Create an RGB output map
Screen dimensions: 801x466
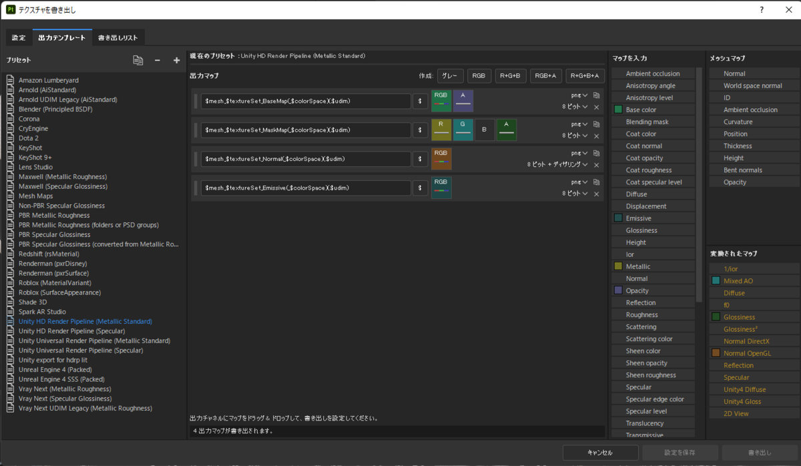click(x=479, y=76)
